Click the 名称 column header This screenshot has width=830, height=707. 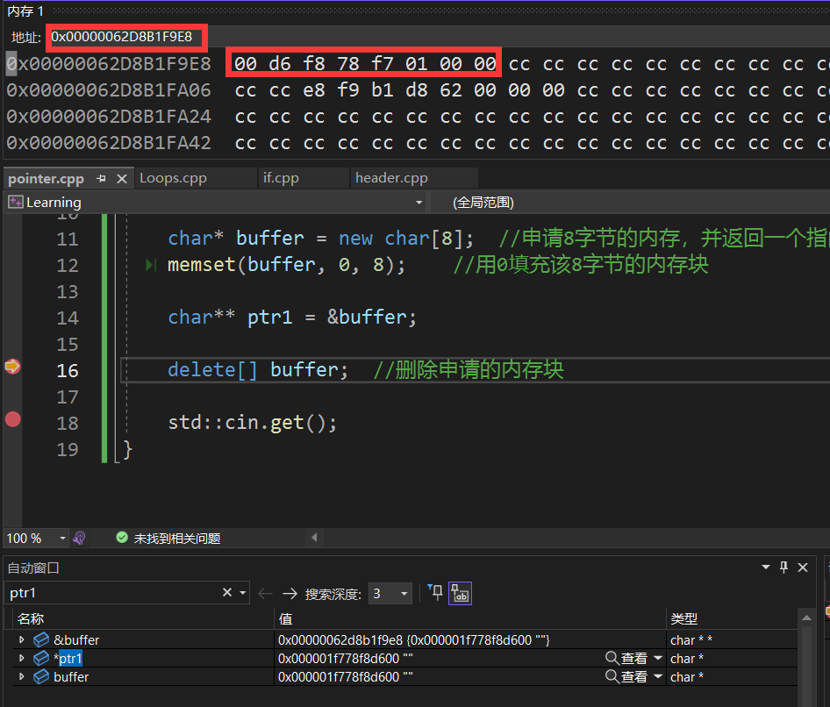(x=31, y=618)
